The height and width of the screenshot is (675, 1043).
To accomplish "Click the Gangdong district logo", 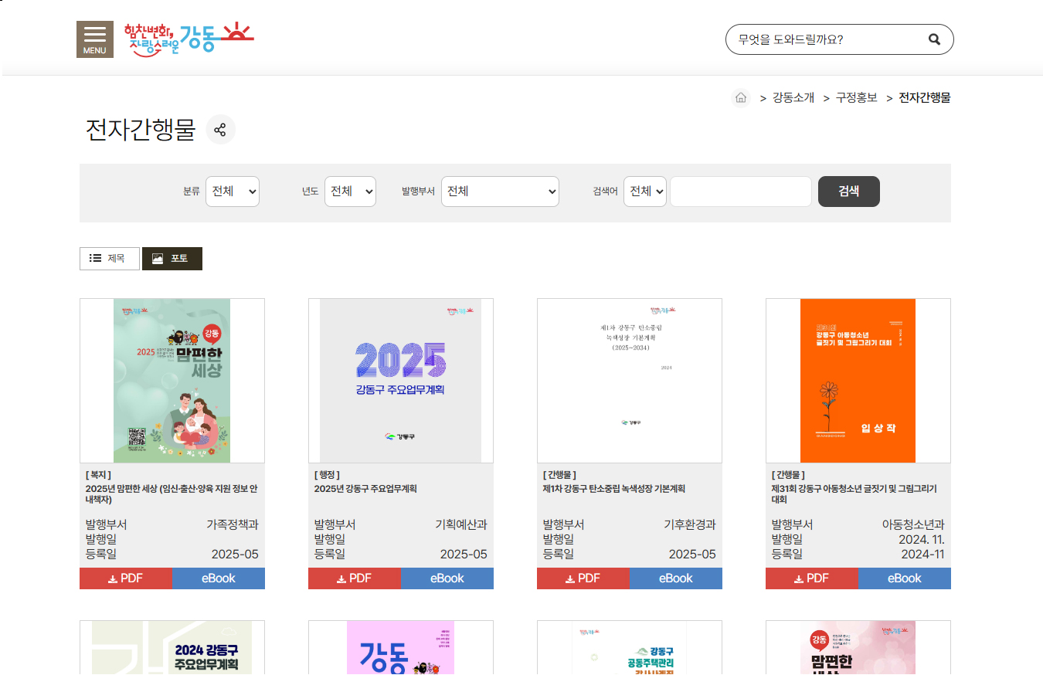I will pos(189,39).
